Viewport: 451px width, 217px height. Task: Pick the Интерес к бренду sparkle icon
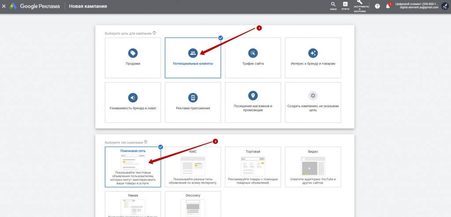pos(313,53)
